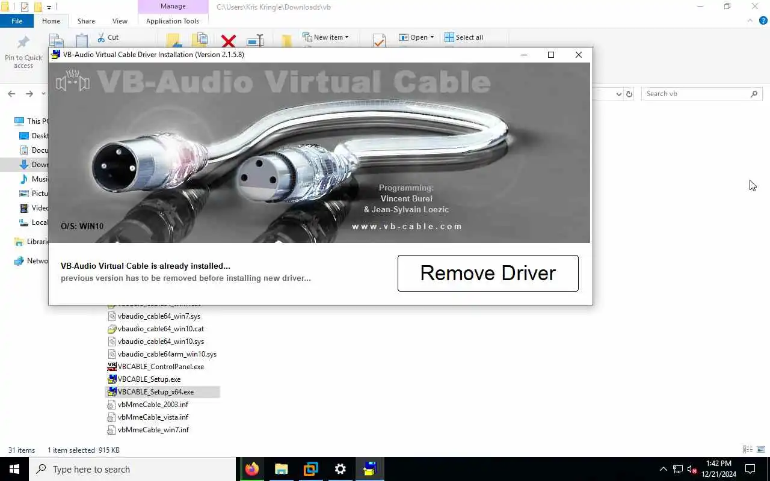Click the search magnifier icon in Explorer
Screen dimensions: 770x481
coord(754,94)
